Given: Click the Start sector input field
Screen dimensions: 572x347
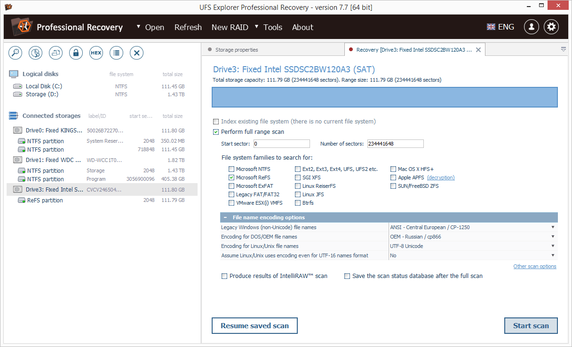Looking at the screenshot, I should pyautogui.click(x=282, y=144).
